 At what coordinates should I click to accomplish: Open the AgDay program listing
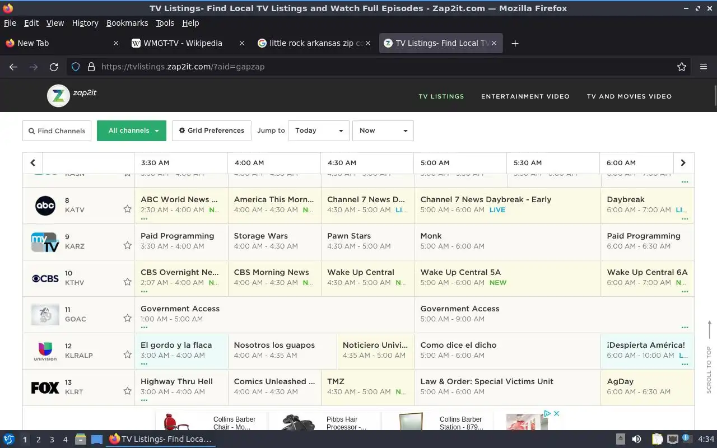[x=648, y=388]
